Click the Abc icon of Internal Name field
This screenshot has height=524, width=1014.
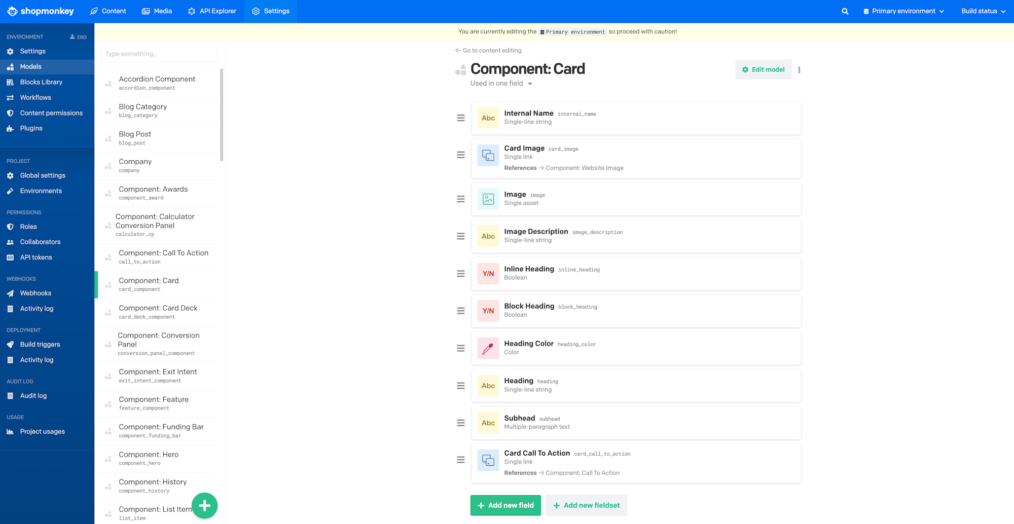tap(488, 118)
